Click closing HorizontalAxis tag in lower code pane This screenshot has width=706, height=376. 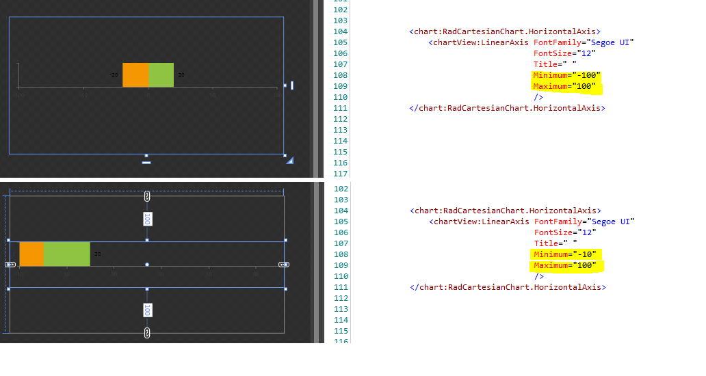[508, 287]
